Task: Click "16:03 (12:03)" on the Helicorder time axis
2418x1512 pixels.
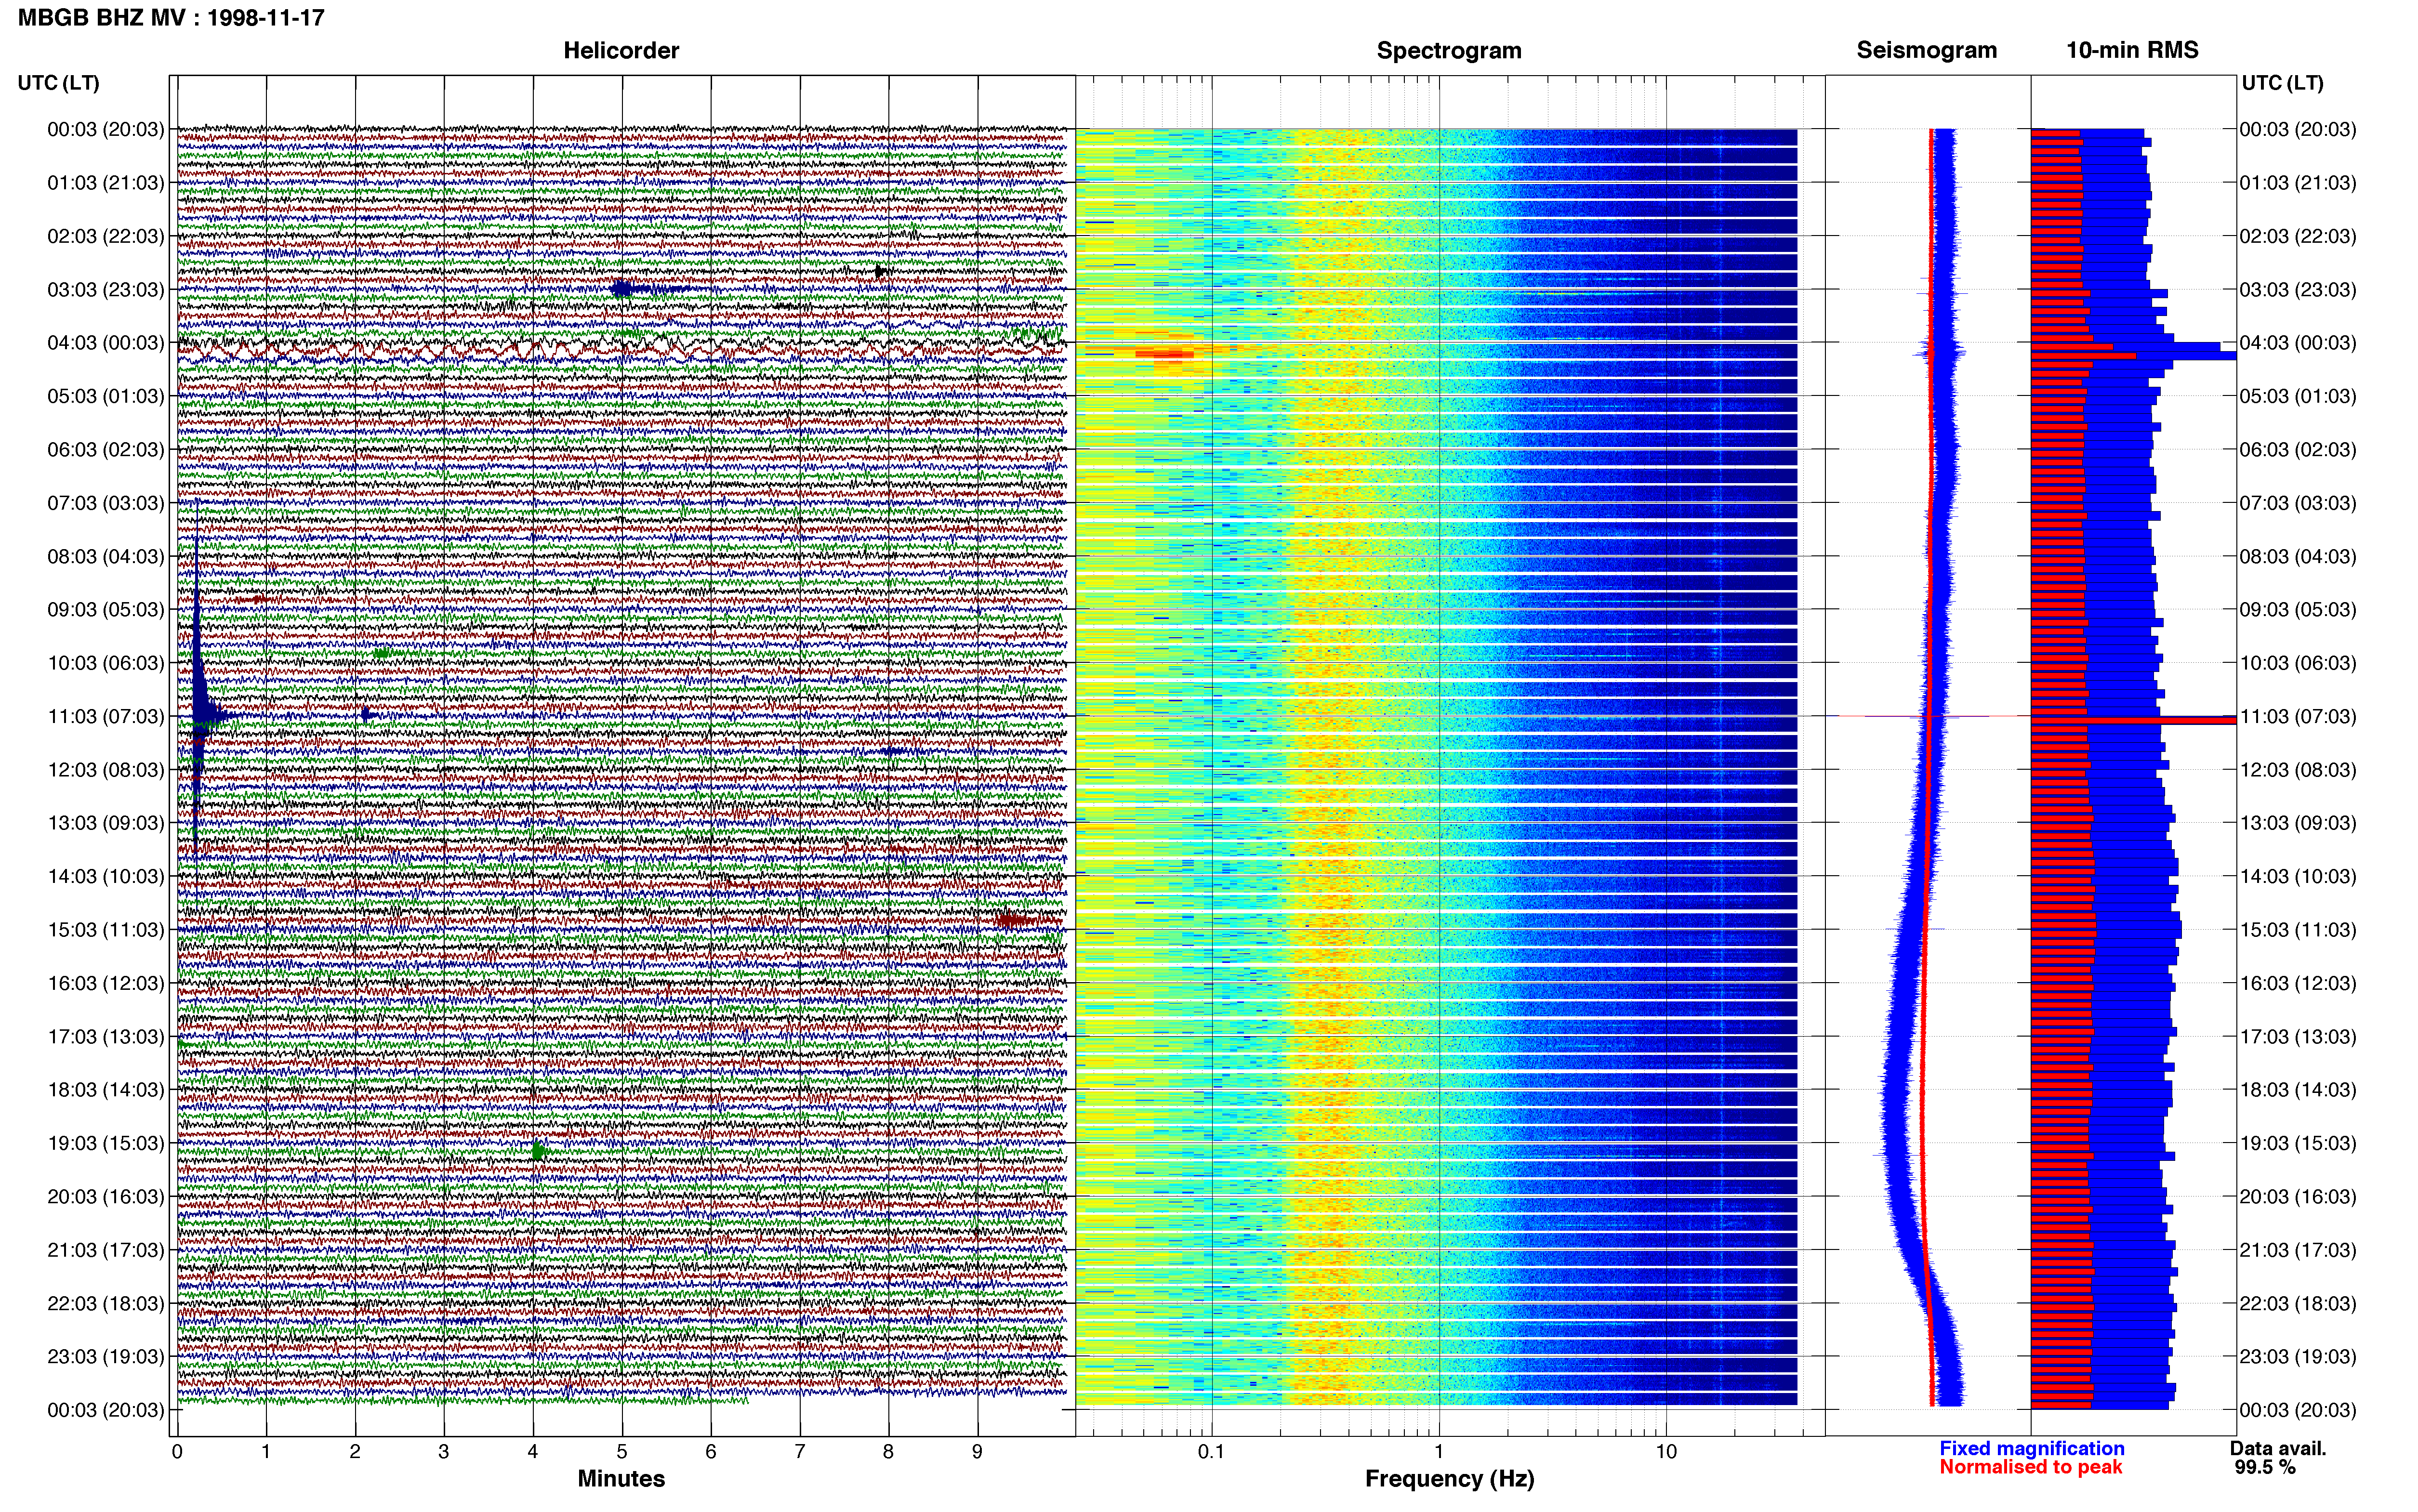Action: pyautogui.click(x=106, y=983)
